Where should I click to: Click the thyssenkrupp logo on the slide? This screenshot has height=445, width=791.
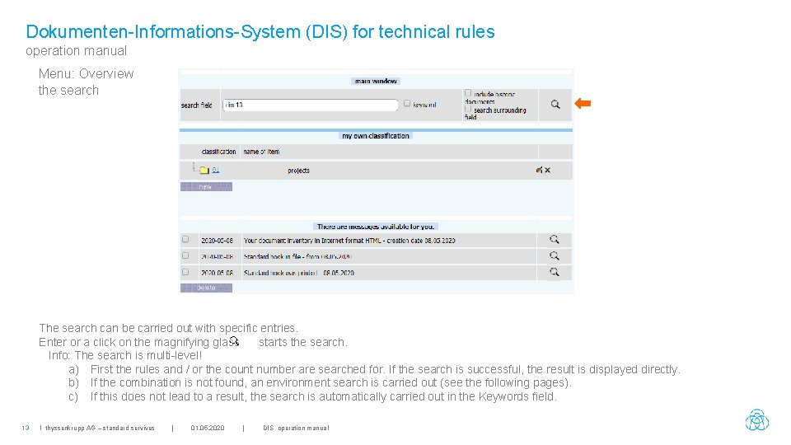756,419
